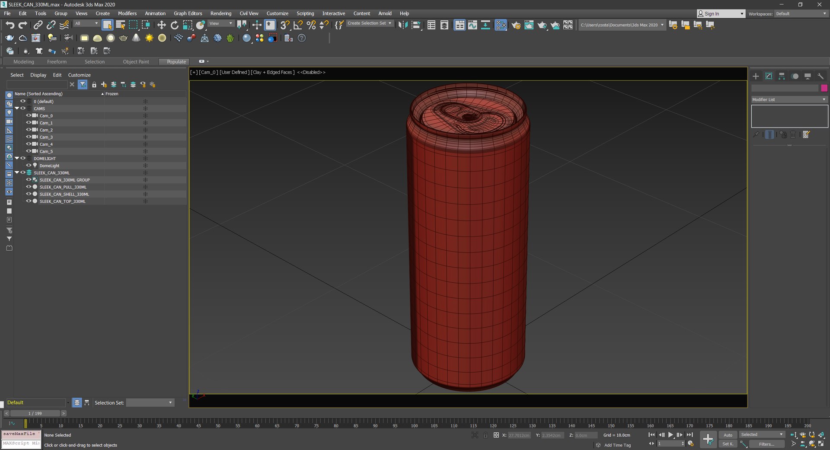Image resolution: width=830 pixels, height=450 pixels.
Task: Click the scene explorer search field
Action: point(37,85)
